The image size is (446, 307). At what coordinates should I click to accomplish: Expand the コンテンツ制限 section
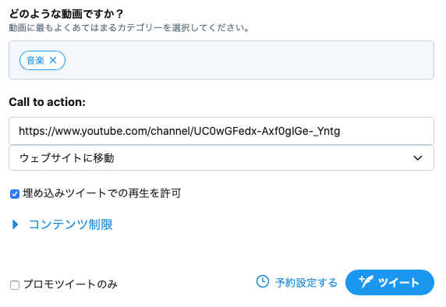(x=70, y=224)
